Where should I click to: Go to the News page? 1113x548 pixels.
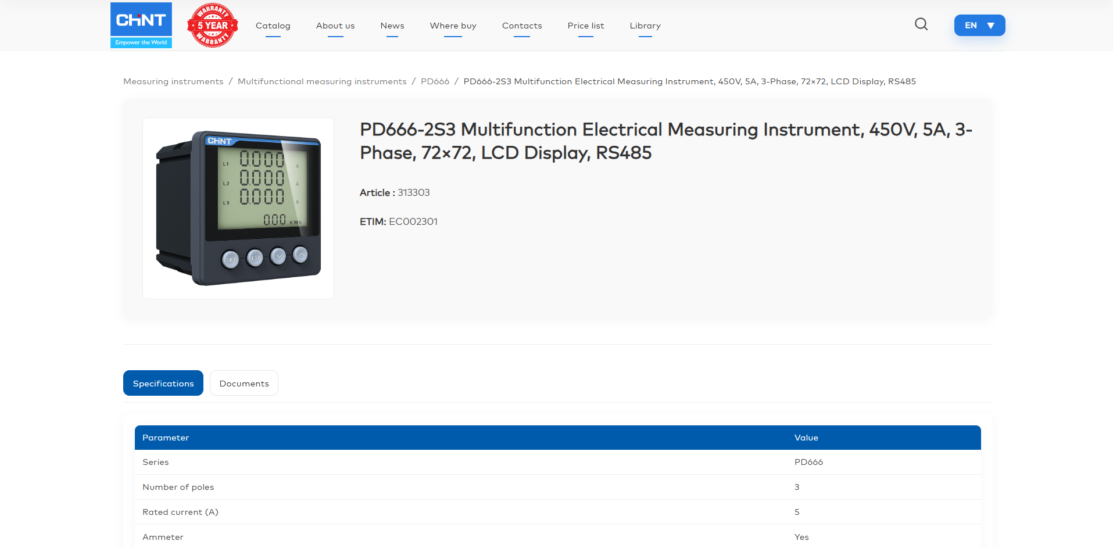tap(392, 26)
